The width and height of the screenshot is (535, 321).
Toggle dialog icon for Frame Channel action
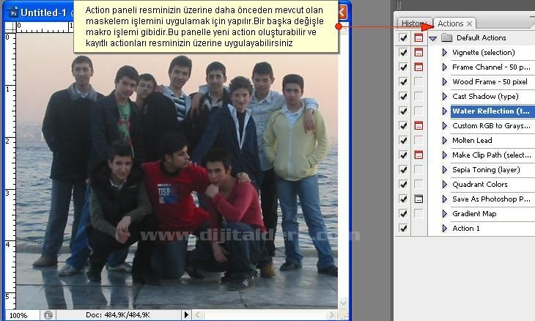(x=418, y=67)
